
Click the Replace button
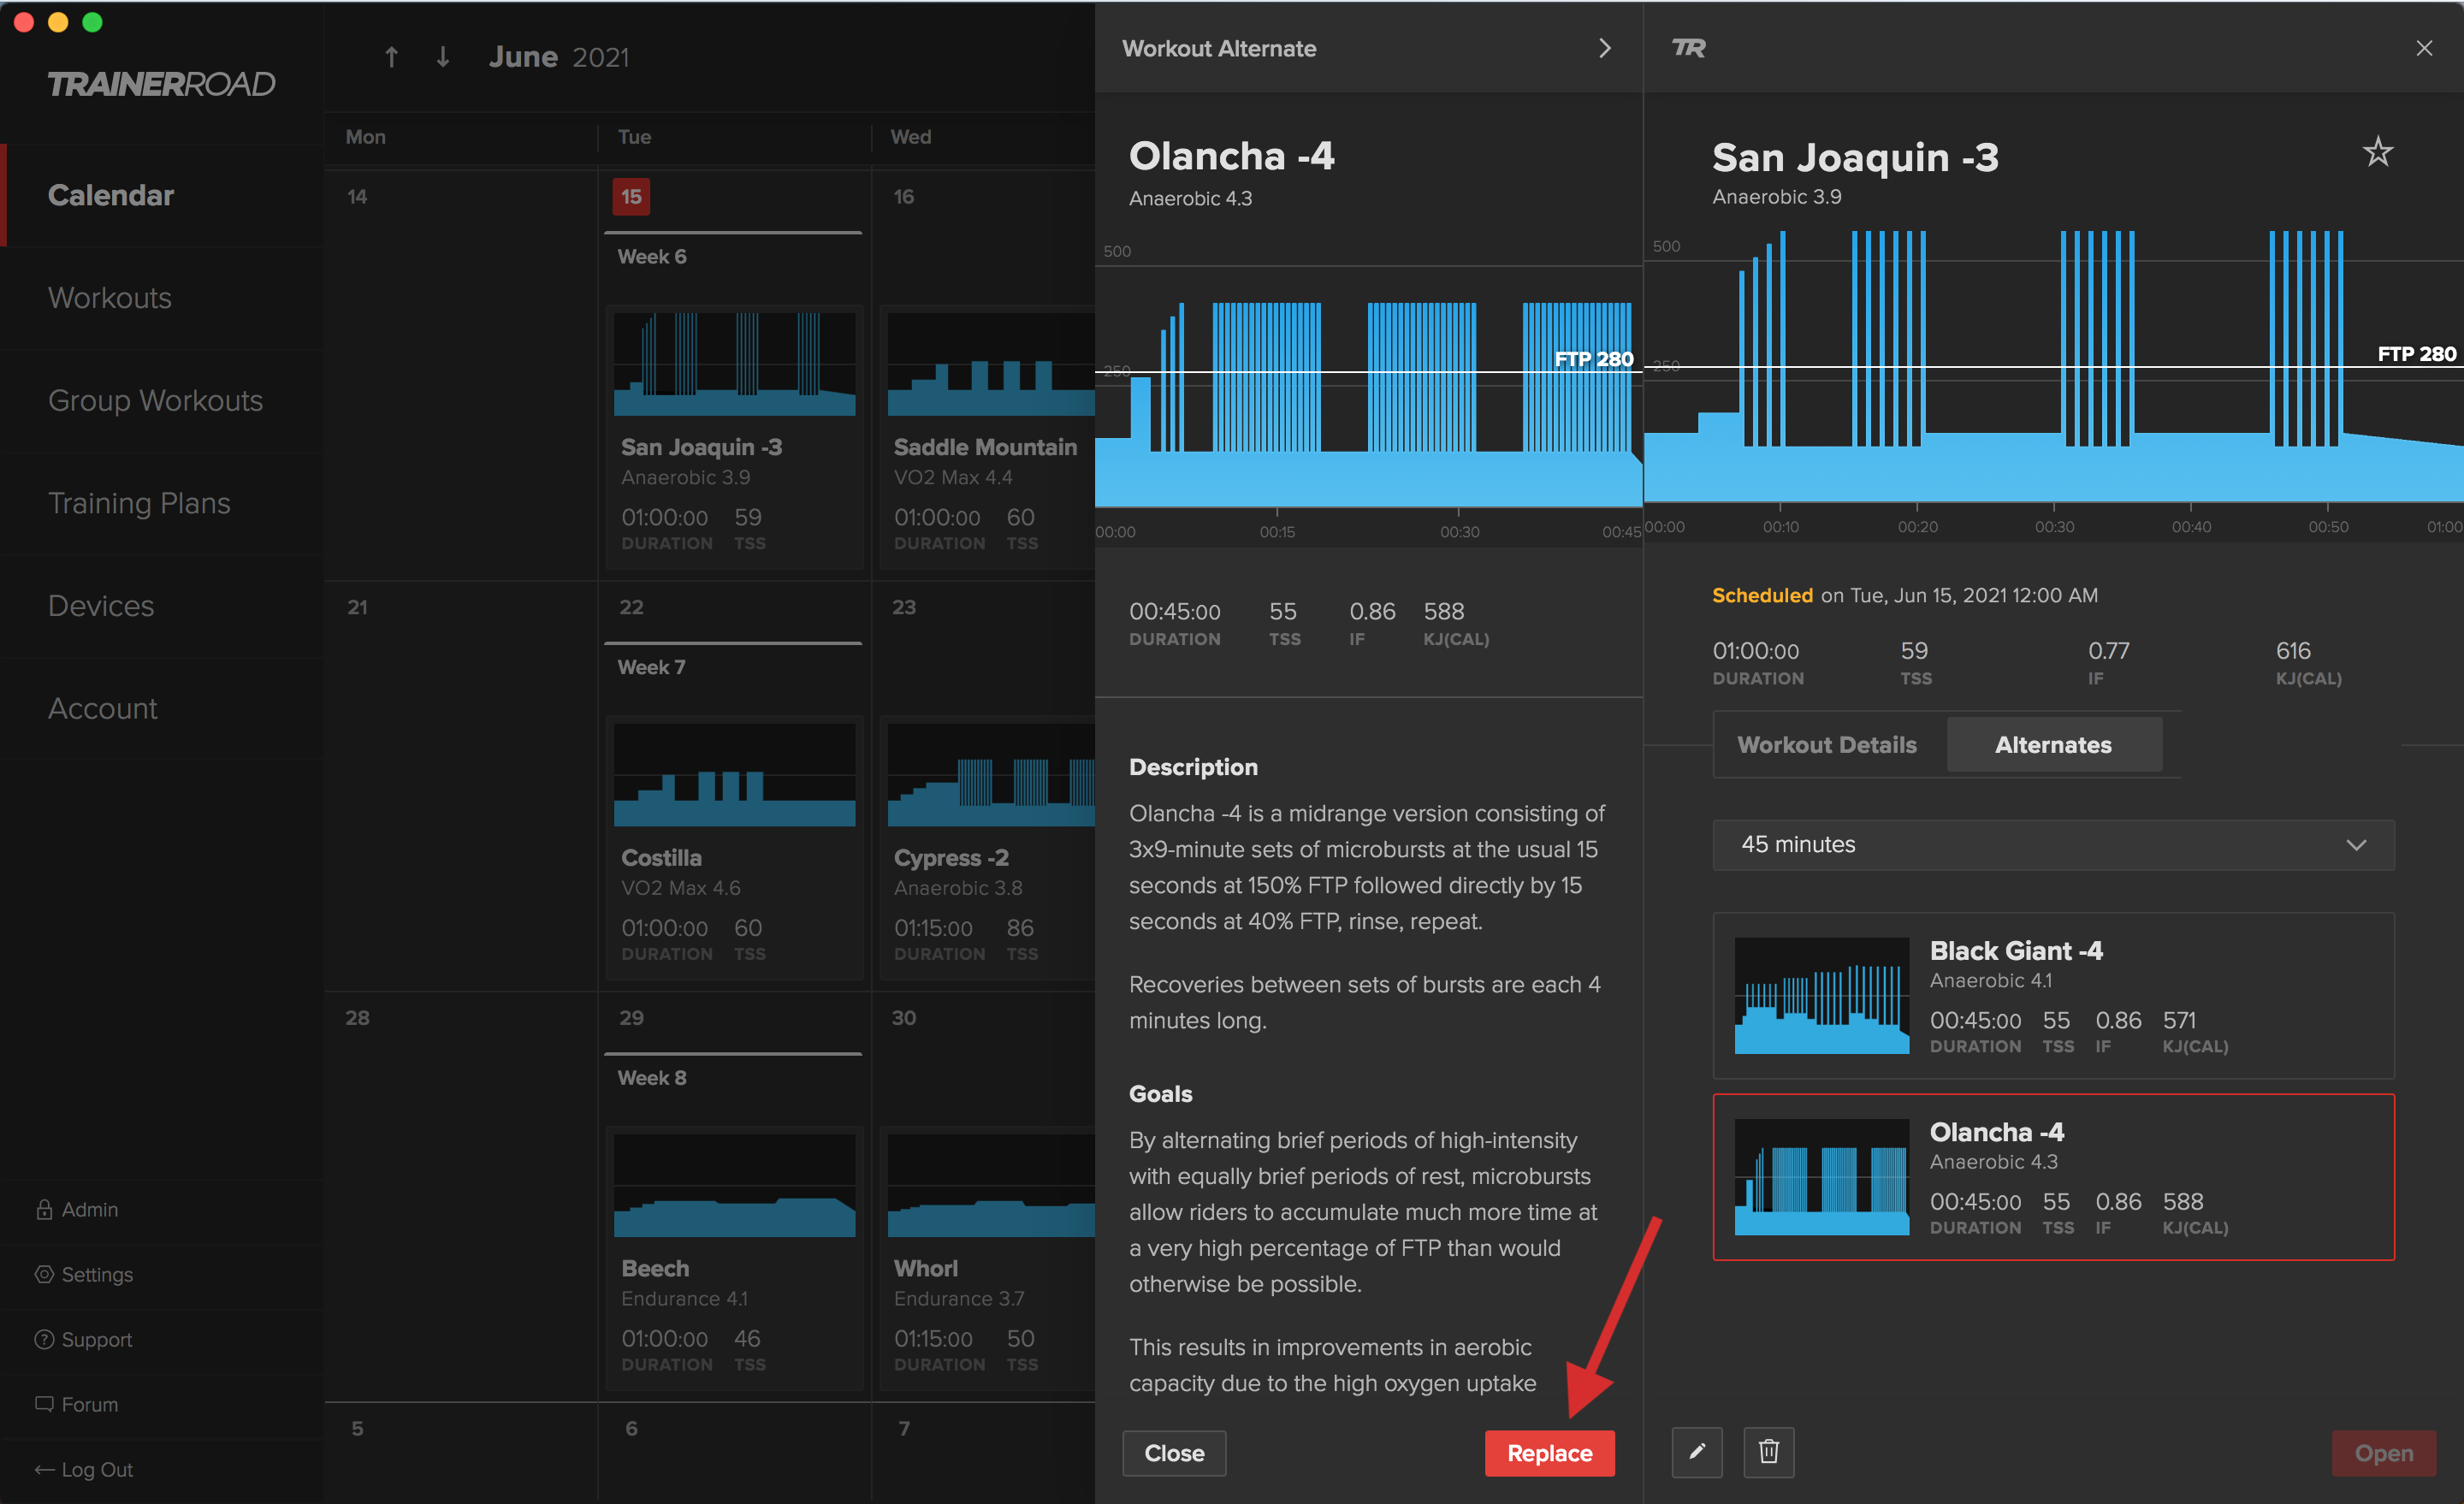pos(1549,1453)
